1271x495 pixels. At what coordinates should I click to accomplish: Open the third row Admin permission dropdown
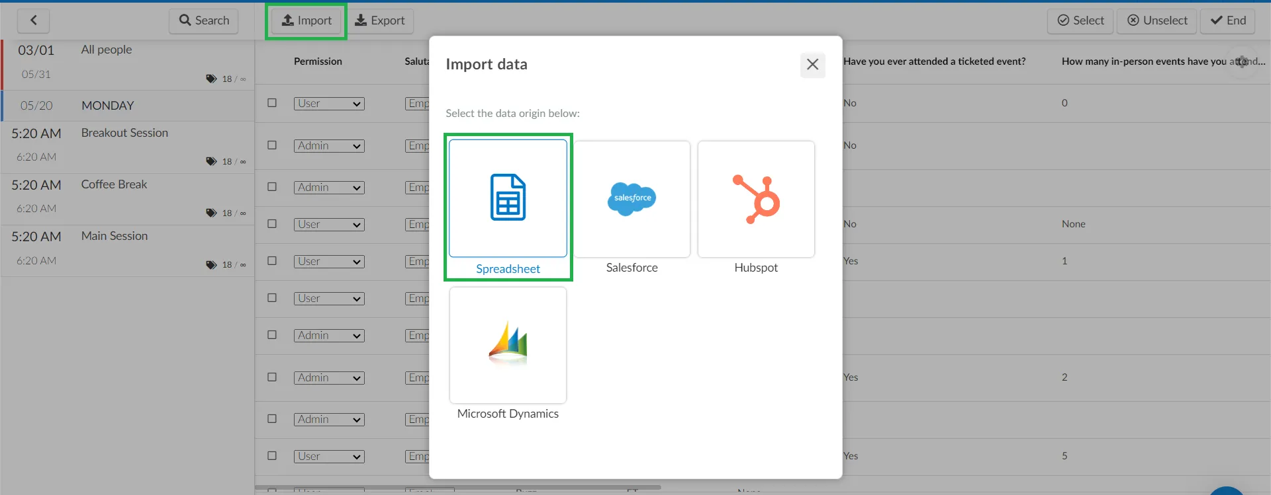[x=329, y=188]
